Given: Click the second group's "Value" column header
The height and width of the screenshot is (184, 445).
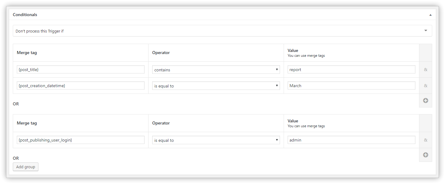Looking at the screenshot, I should pos(293,121).
